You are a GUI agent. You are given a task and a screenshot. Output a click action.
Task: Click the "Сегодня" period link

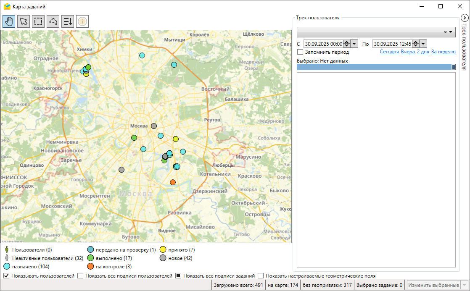click(389, 52)
